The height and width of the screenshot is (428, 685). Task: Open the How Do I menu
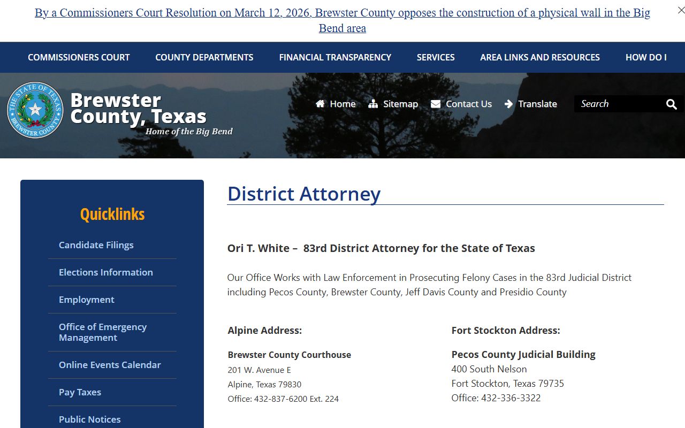pyautogui.click(x=646, y=57)
